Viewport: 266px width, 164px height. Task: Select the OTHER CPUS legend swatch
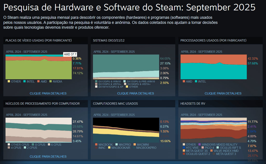click(x=9, y=145)
